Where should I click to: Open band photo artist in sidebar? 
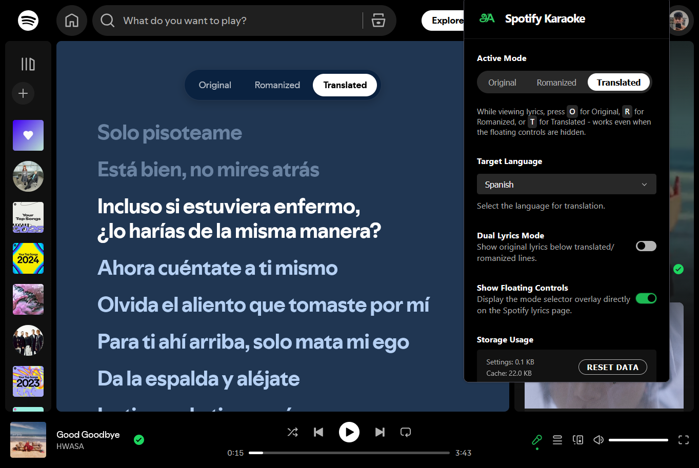(x=28, y=340)
